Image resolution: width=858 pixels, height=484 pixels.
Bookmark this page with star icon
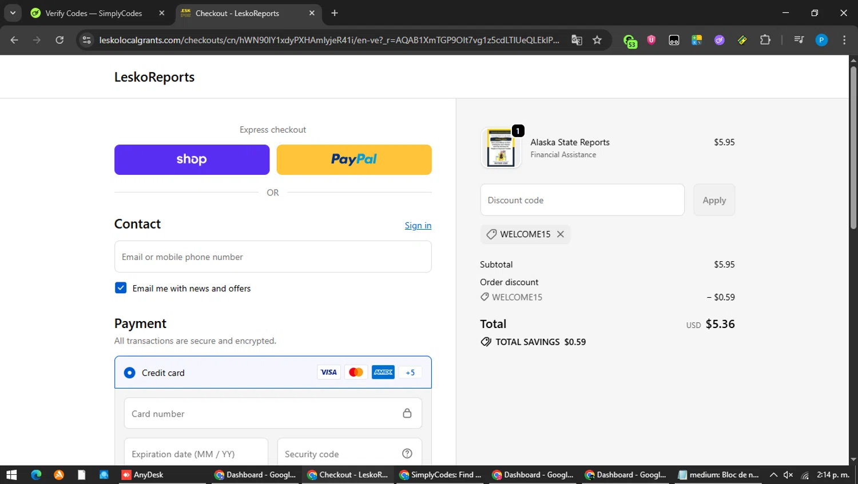(x=597, y=40)
